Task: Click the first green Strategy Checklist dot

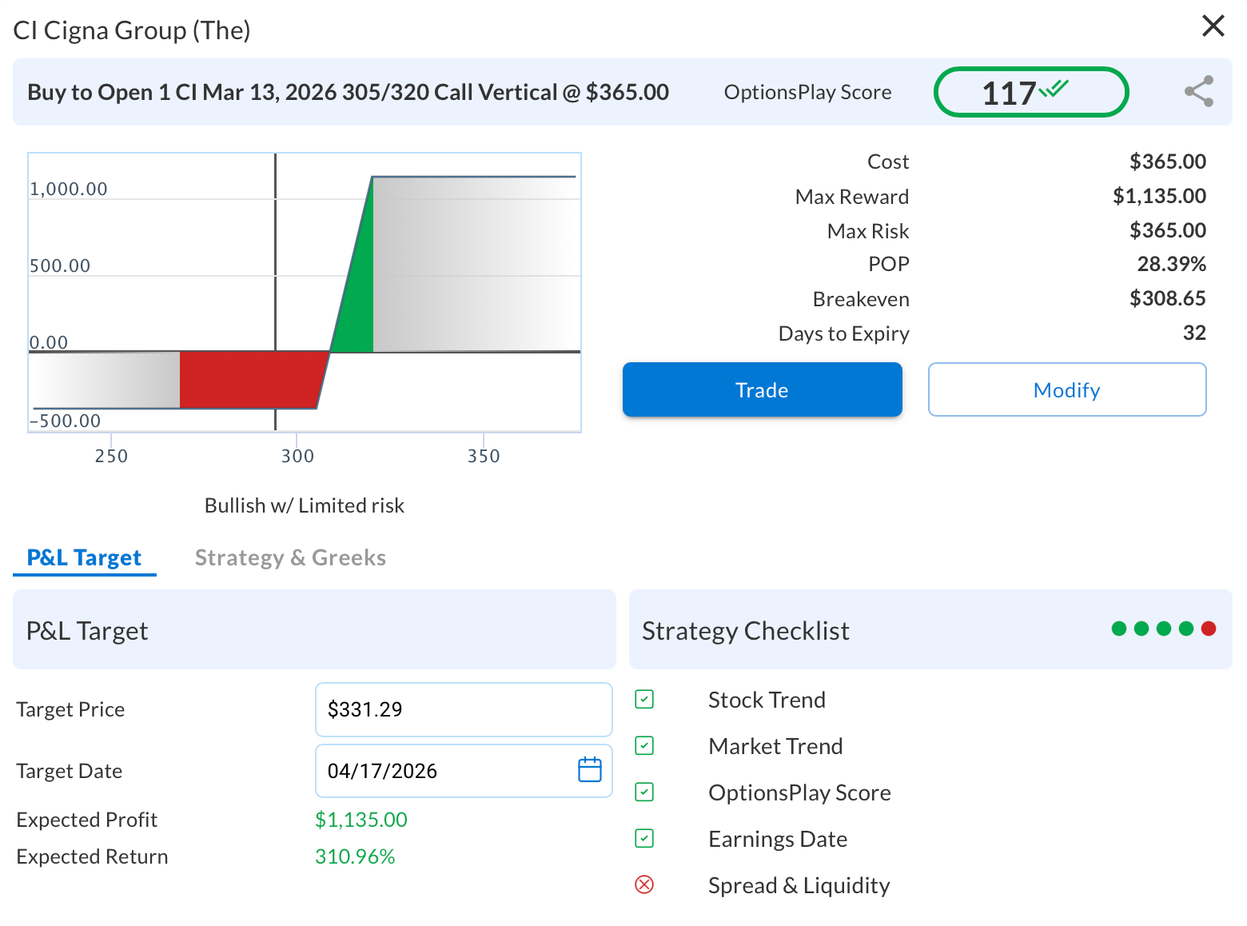Action: coord(1119,629)
